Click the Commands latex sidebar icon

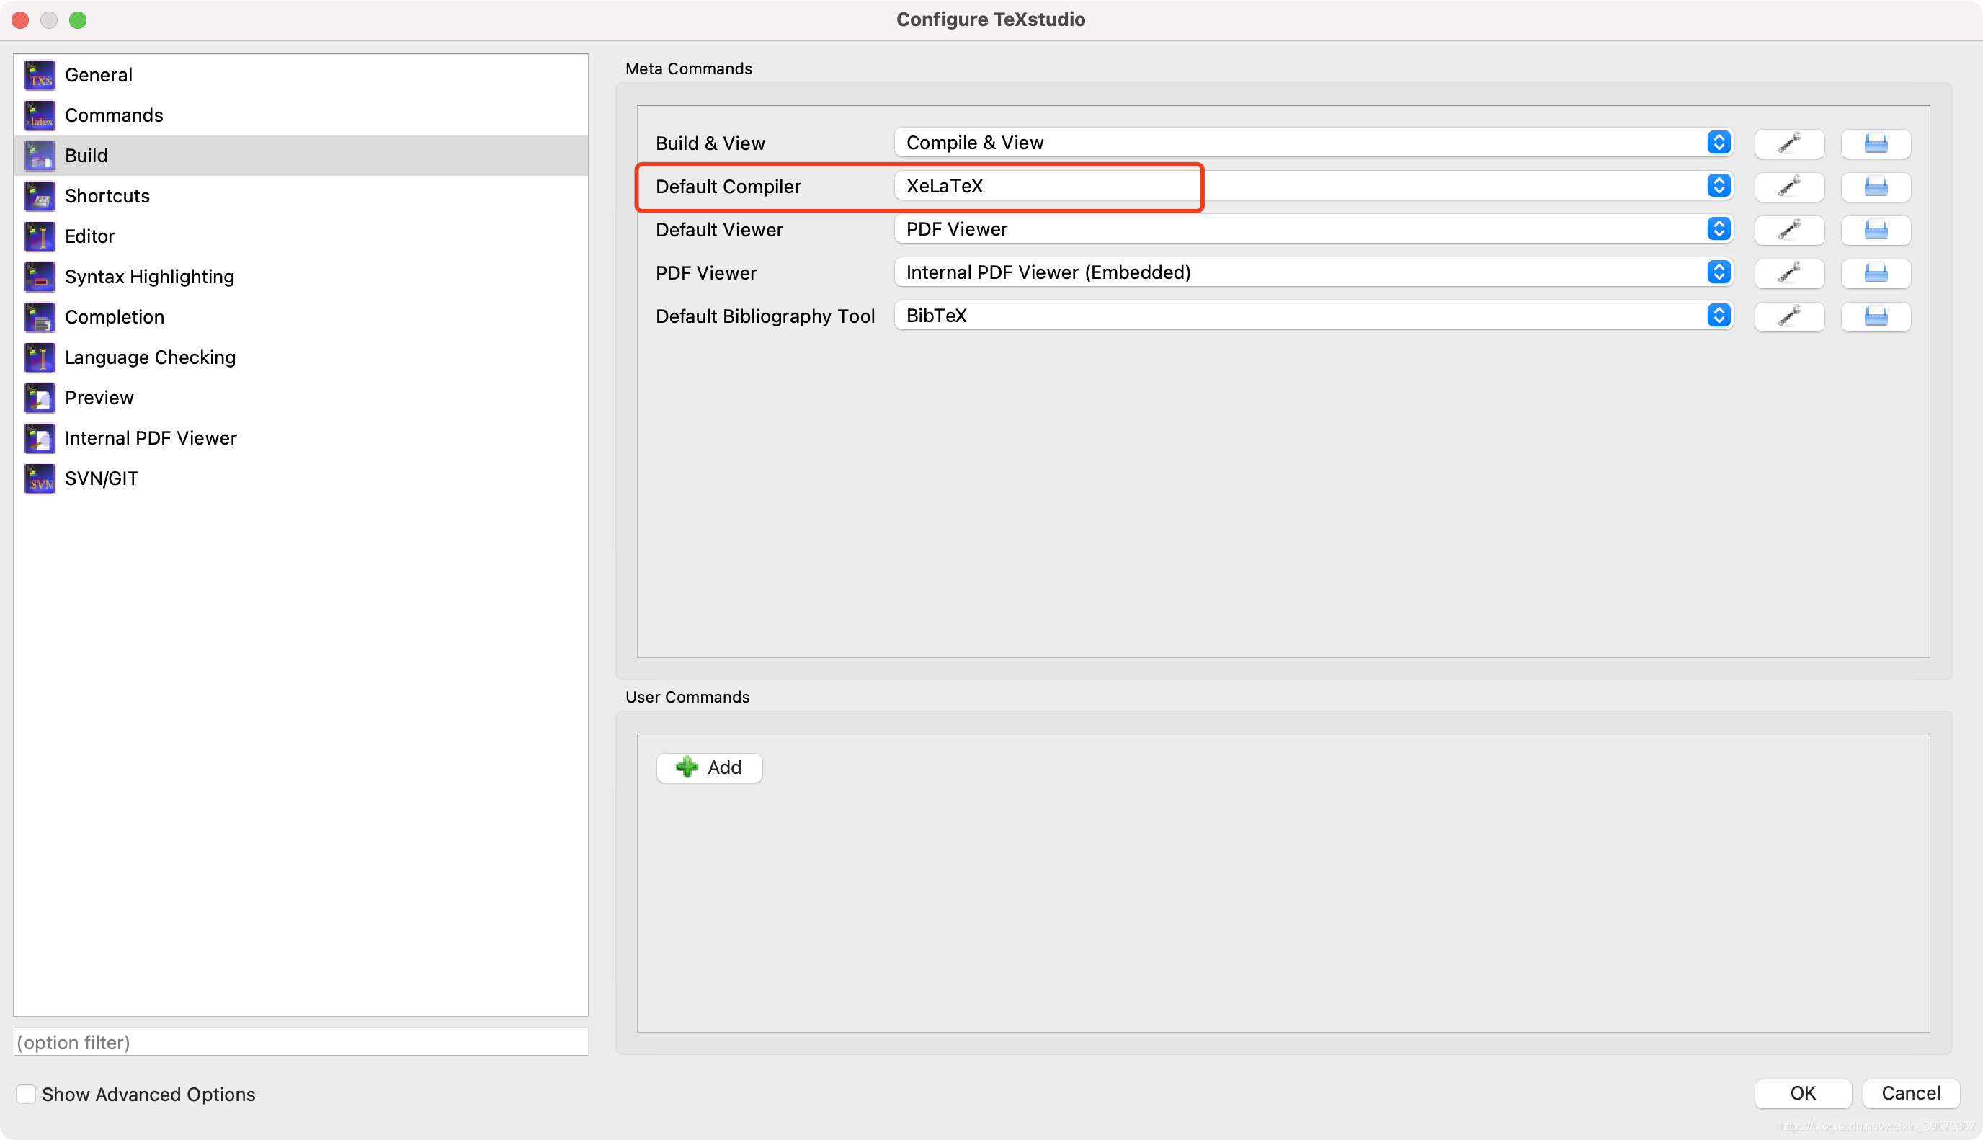[x=39, y=115]
